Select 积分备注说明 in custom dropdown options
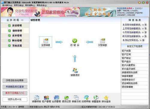150x109 pixels. pos(135,69)
